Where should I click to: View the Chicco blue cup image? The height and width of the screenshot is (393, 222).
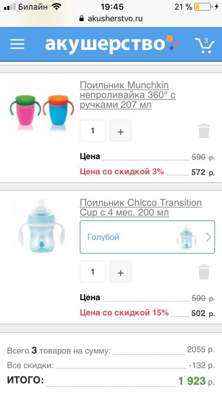[x=39, y=227]
